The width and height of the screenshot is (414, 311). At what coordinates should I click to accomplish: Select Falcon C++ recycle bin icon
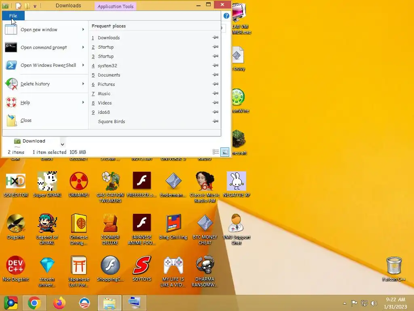pyautogui.click(x=394, y=269)
